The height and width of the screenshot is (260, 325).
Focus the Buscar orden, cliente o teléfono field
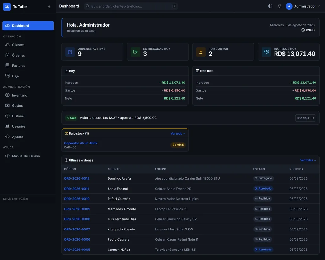(x=131, y=6)
